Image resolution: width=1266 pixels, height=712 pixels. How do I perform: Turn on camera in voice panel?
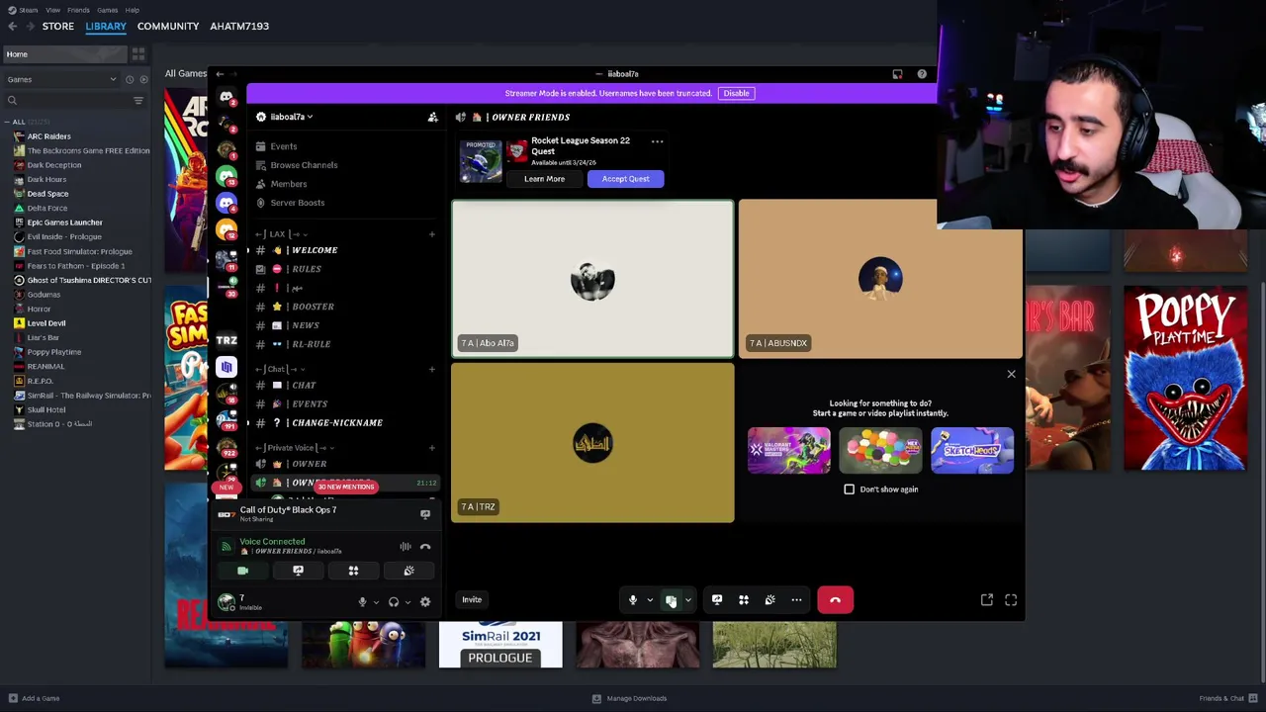click(x=242, y=571)
